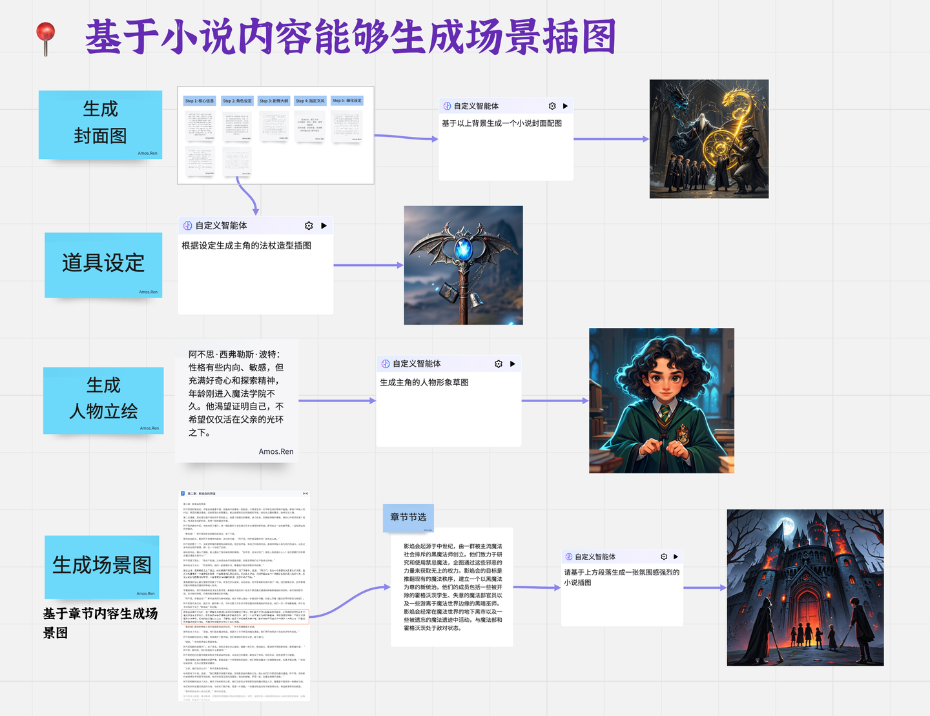Viewport: 930px width, 716px height.
Task: Select the Step 4: 指定文风 label
Action: (310, 101)
